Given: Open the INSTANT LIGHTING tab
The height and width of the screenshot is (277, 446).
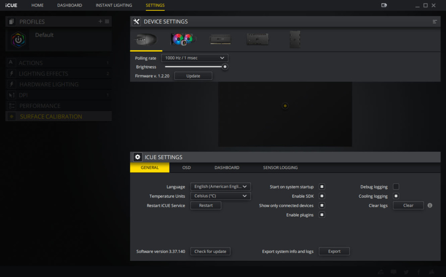Looking at the screenshot, I should coord(114,5).
